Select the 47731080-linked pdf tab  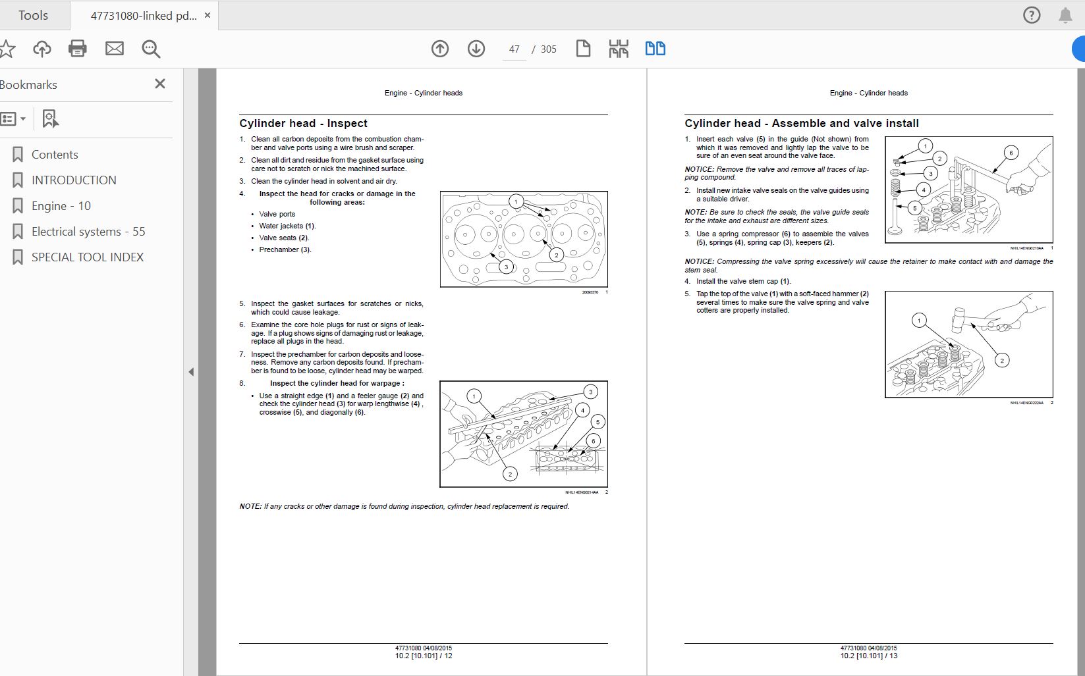point(143,15)
